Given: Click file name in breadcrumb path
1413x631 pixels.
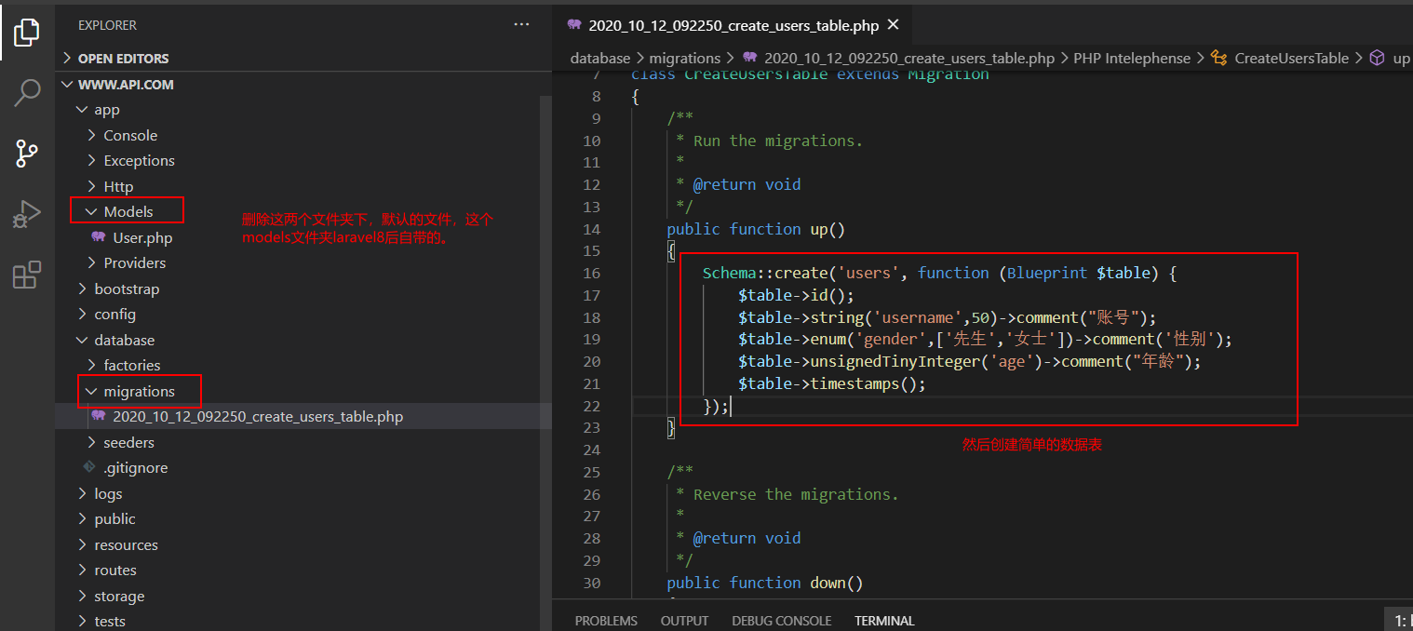Looking at the screenshot, I should point(909,58).
